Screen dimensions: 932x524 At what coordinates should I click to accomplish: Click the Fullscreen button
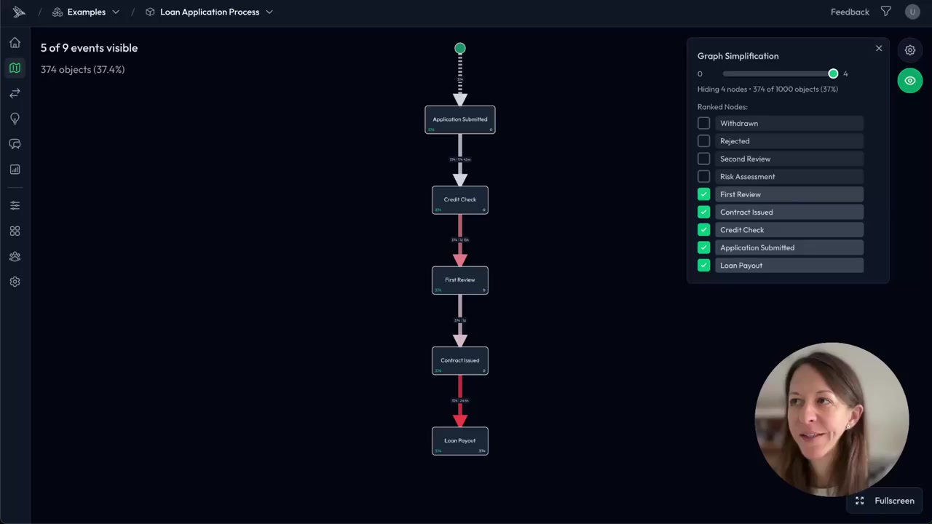click(x=885, y=501)
